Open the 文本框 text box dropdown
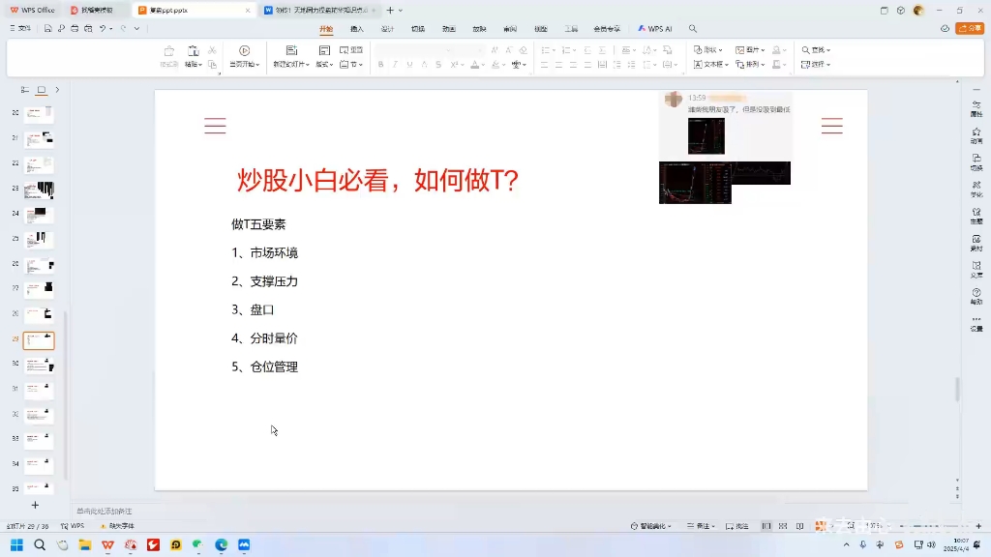This screenshot has height=557, width=991. pos(711,65)
